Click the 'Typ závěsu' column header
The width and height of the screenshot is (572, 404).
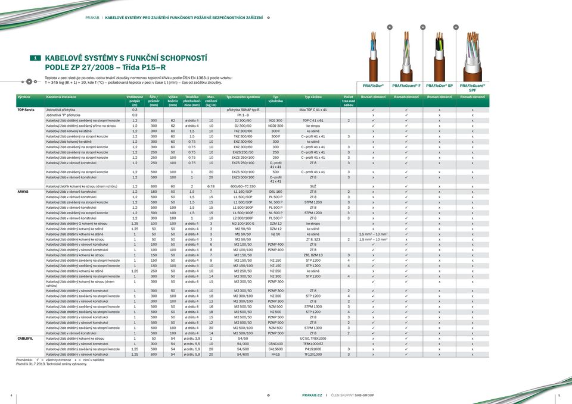(313, 97)
